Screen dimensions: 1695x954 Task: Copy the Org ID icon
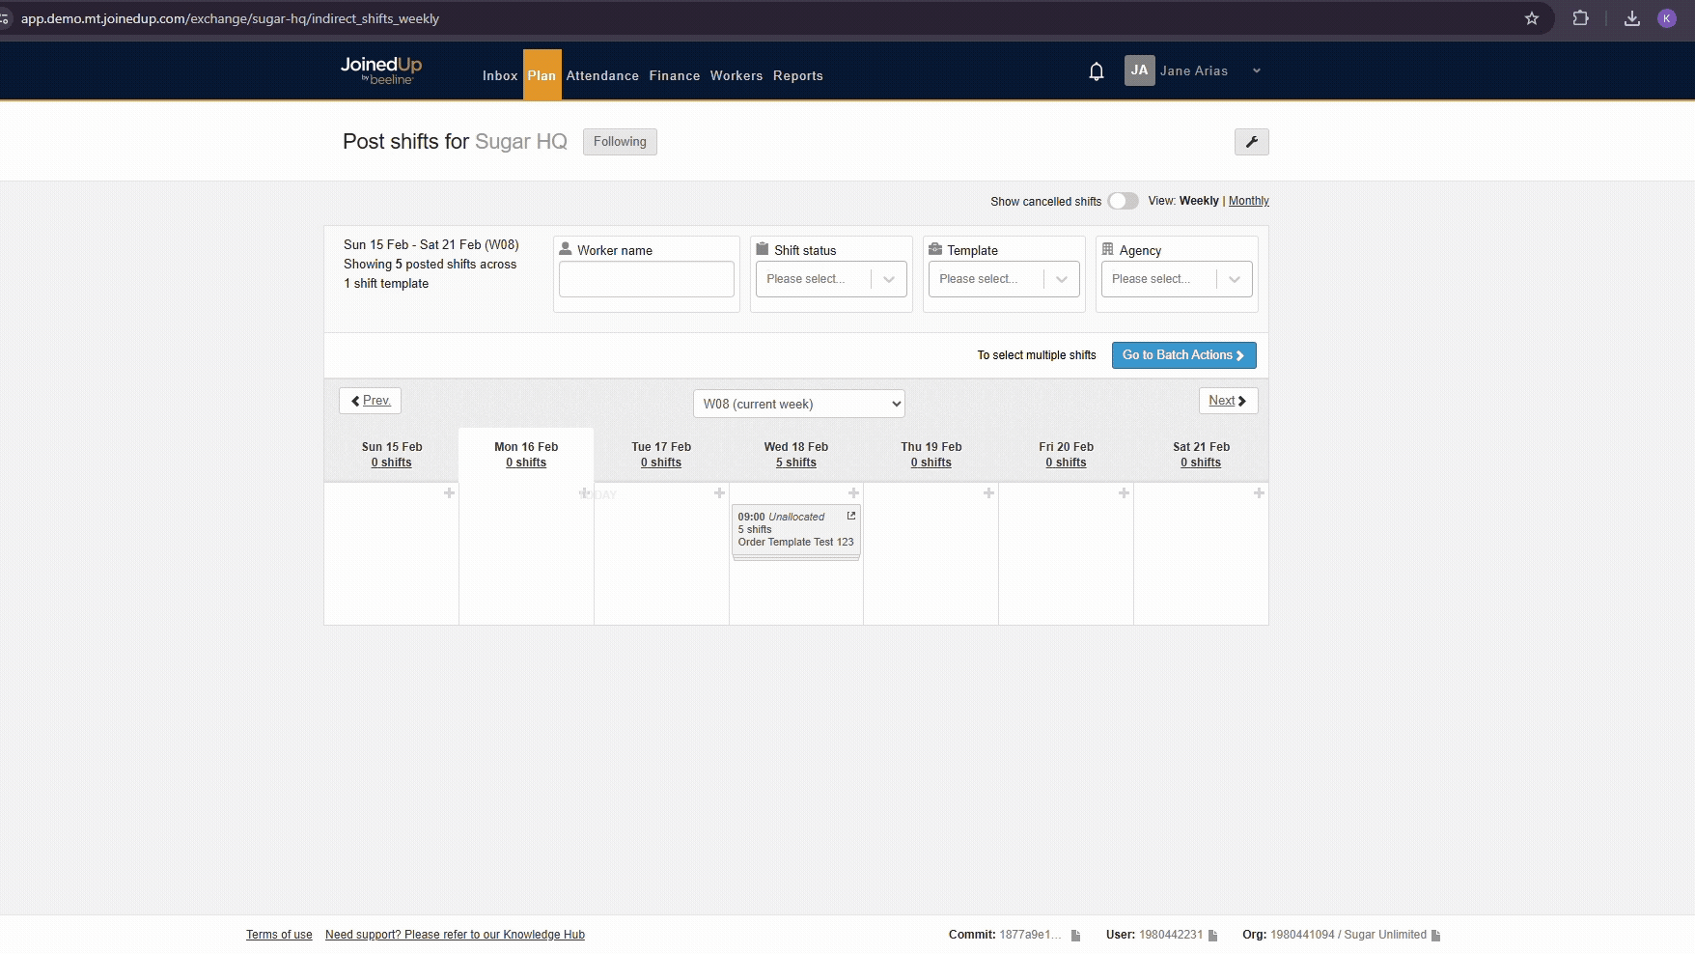click(x=1435, y=936)
